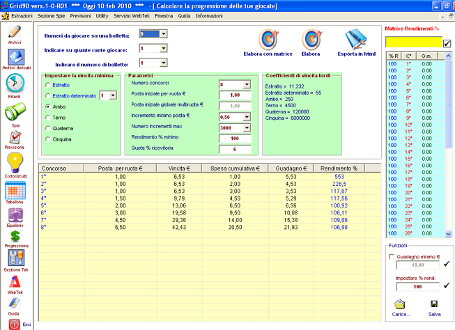The width and height of the screenshot is (455, 330).
Task: Click the Salva floppy disk icon
Action: click(x=434, y=304)
